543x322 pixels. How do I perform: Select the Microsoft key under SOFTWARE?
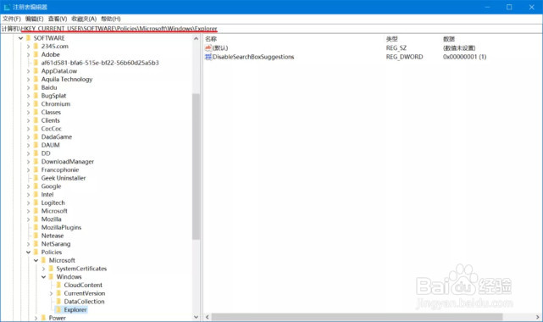pos(54,211)
